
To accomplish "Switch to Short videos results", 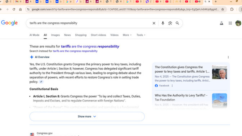I will point(98,35).
